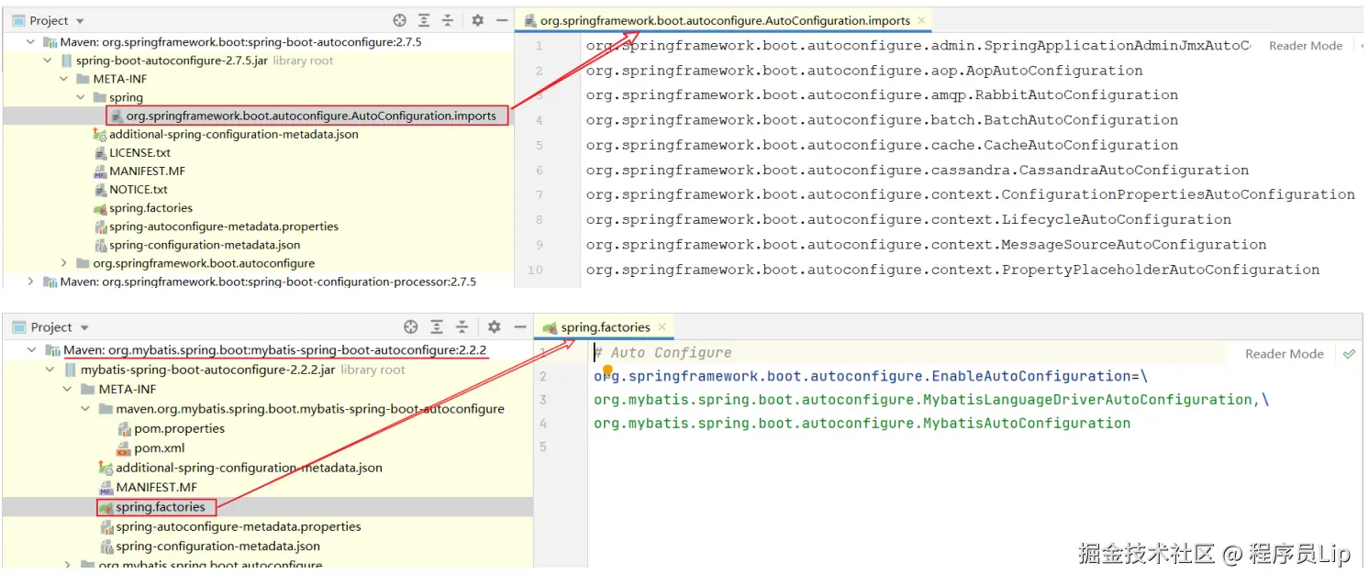
Task: Click spring-boot-autoconfigure-2.7.5.jar archive icon
Action: click(x=67, y=61)
